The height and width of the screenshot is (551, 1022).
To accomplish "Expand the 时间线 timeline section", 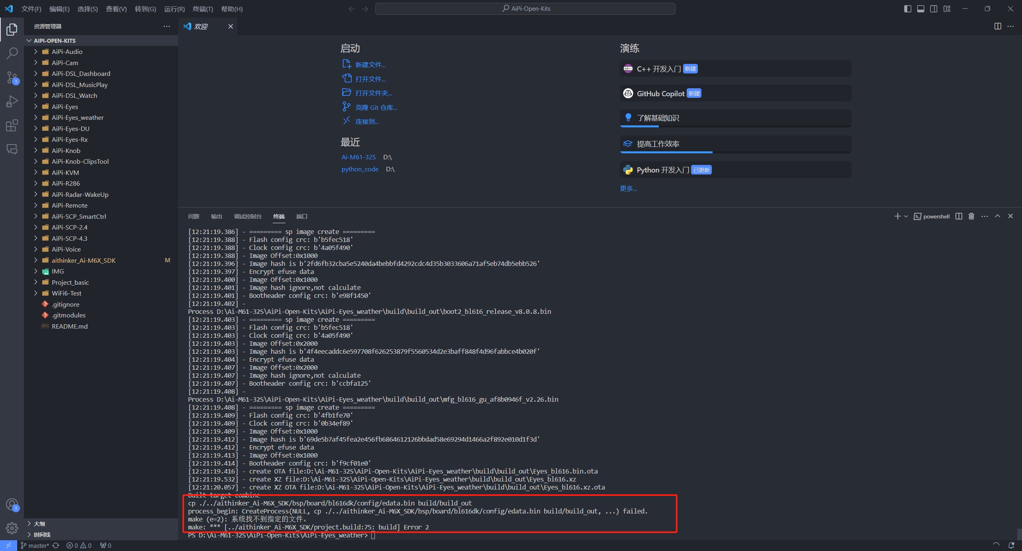I will tap(102, 535).
